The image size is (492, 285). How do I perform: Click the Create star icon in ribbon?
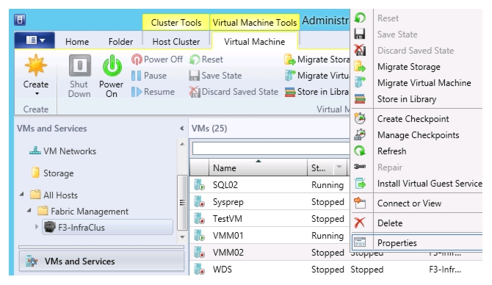36,65
